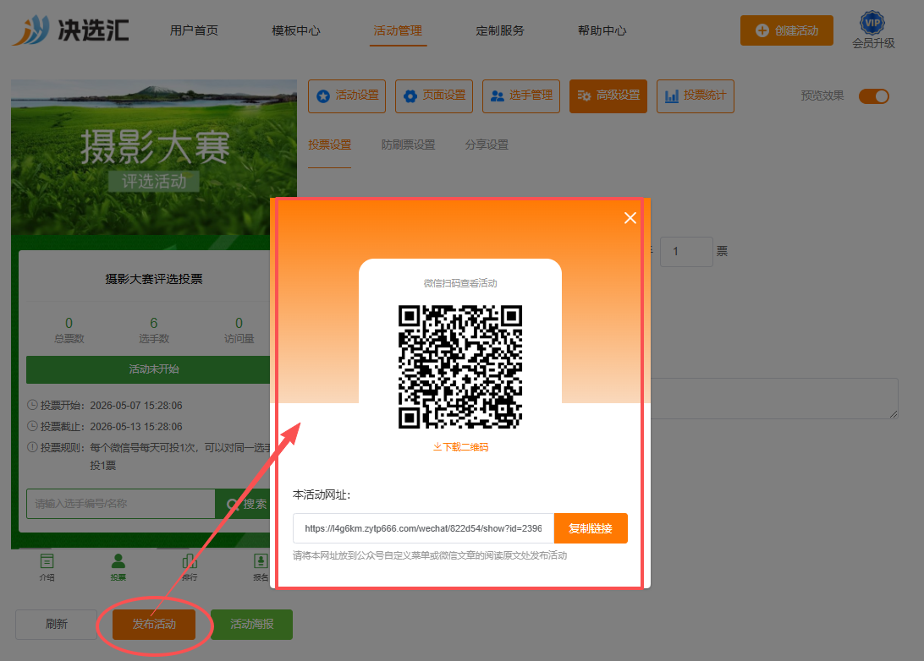
Task: Click the 复制链接 button
Action: (x=591, y=528)
